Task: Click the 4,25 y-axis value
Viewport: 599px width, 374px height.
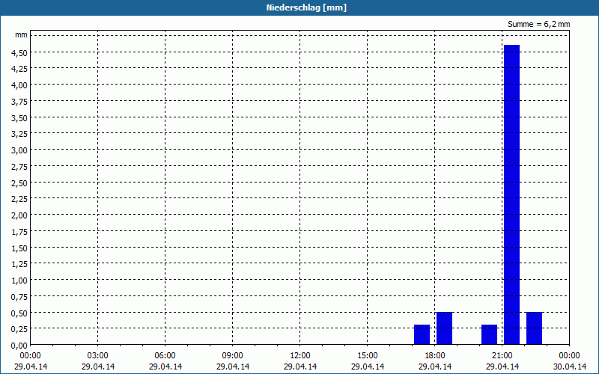Action: point(19,69)
